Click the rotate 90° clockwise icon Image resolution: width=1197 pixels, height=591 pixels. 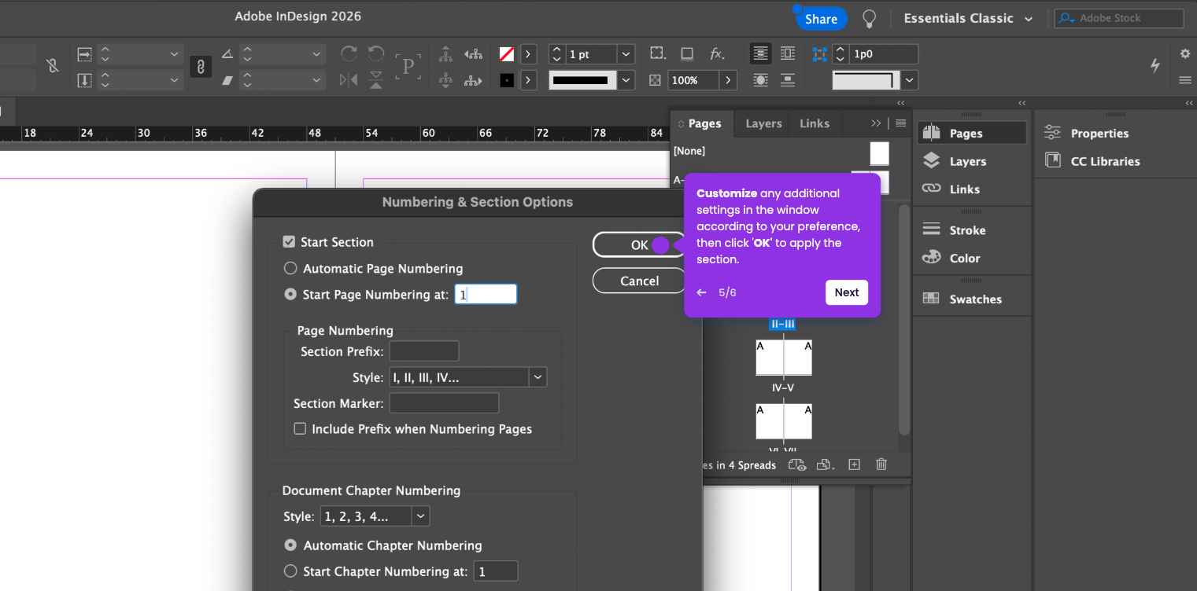coord(348,53)
